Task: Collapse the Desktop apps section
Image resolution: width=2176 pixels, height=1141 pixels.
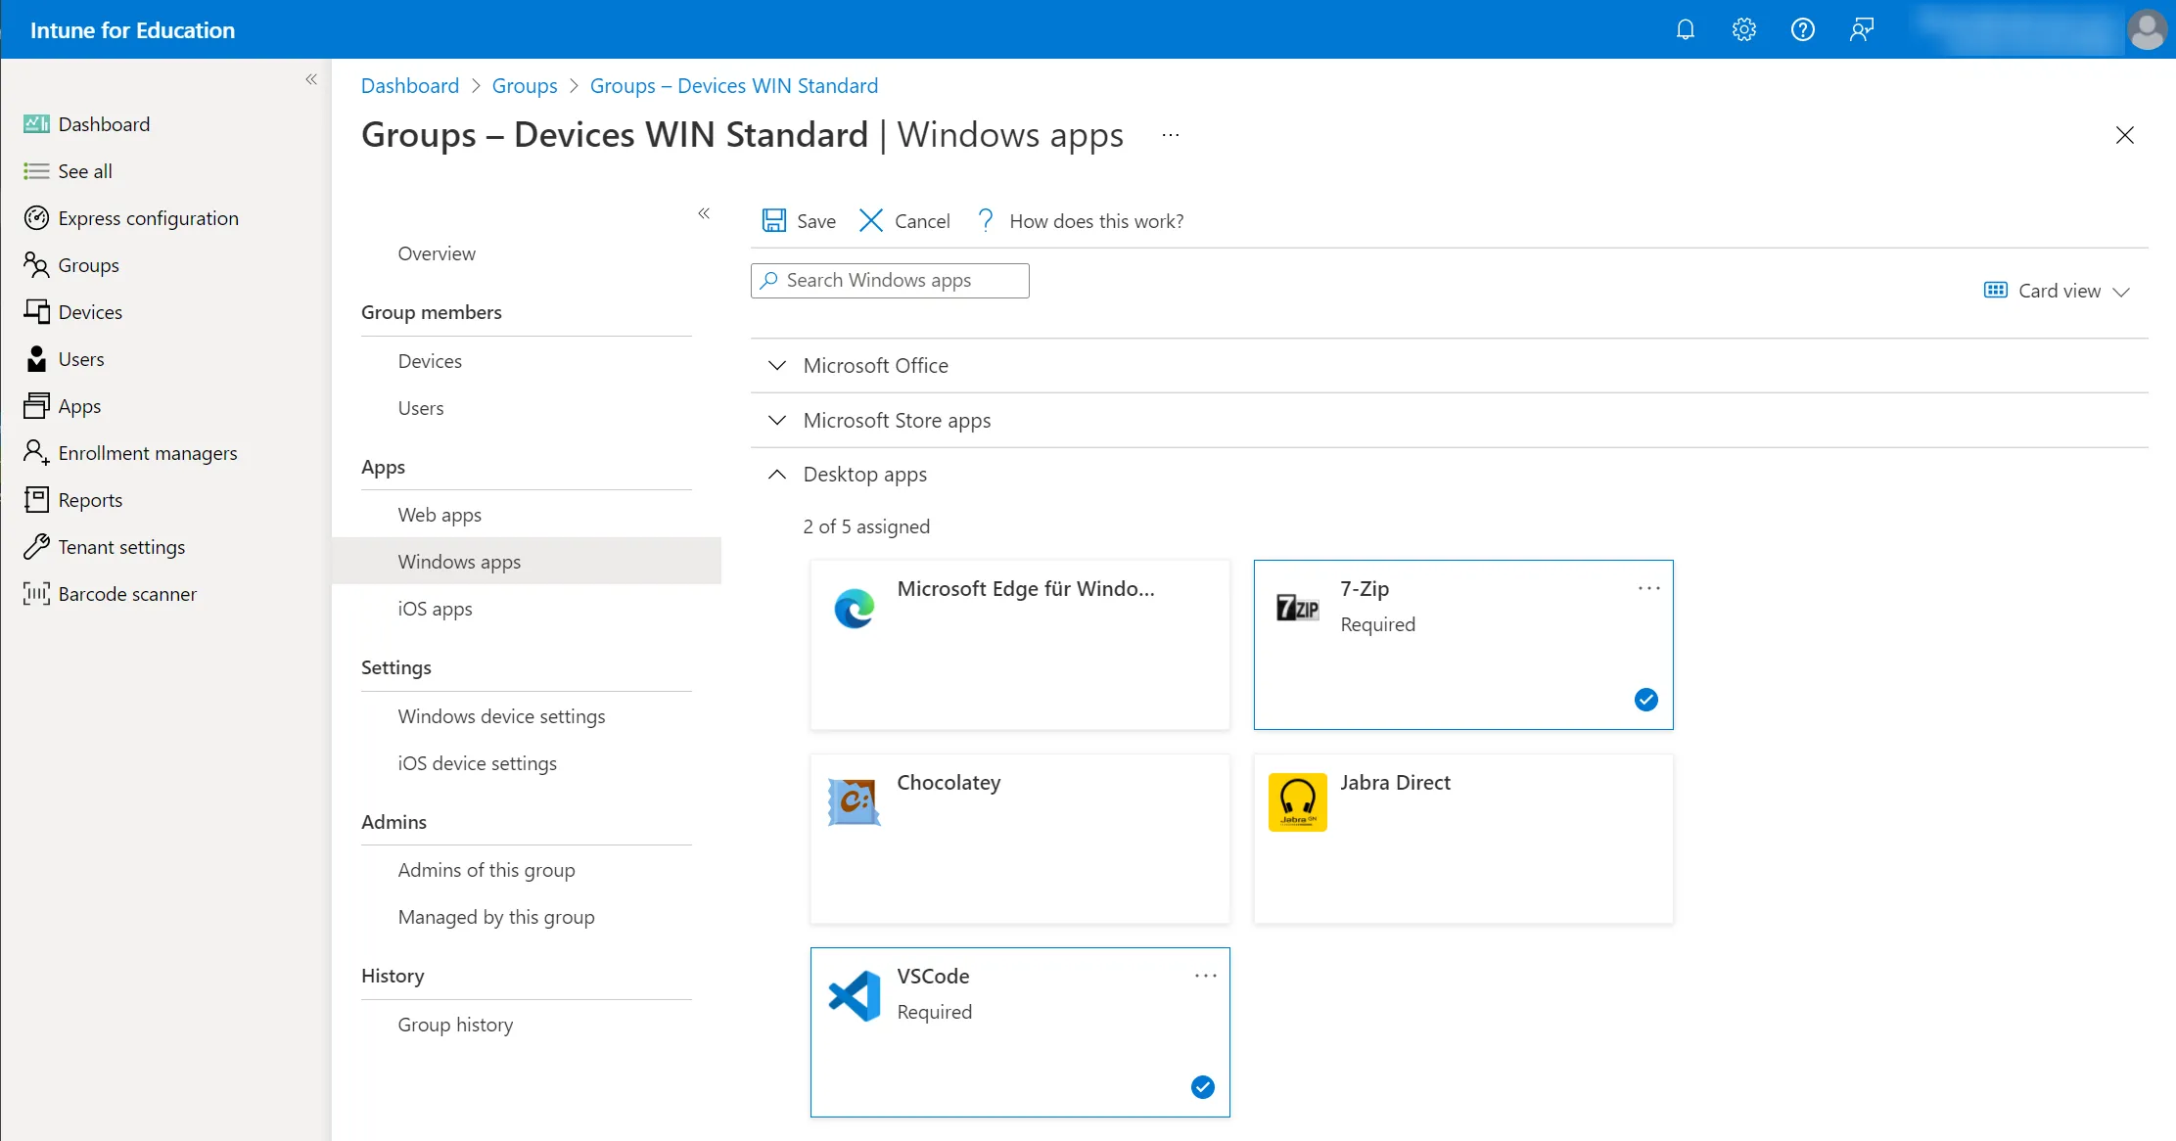Action: 777,475
